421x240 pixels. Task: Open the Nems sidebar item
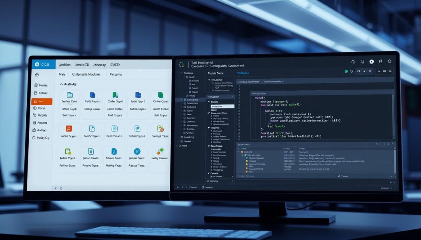[41, 85]
